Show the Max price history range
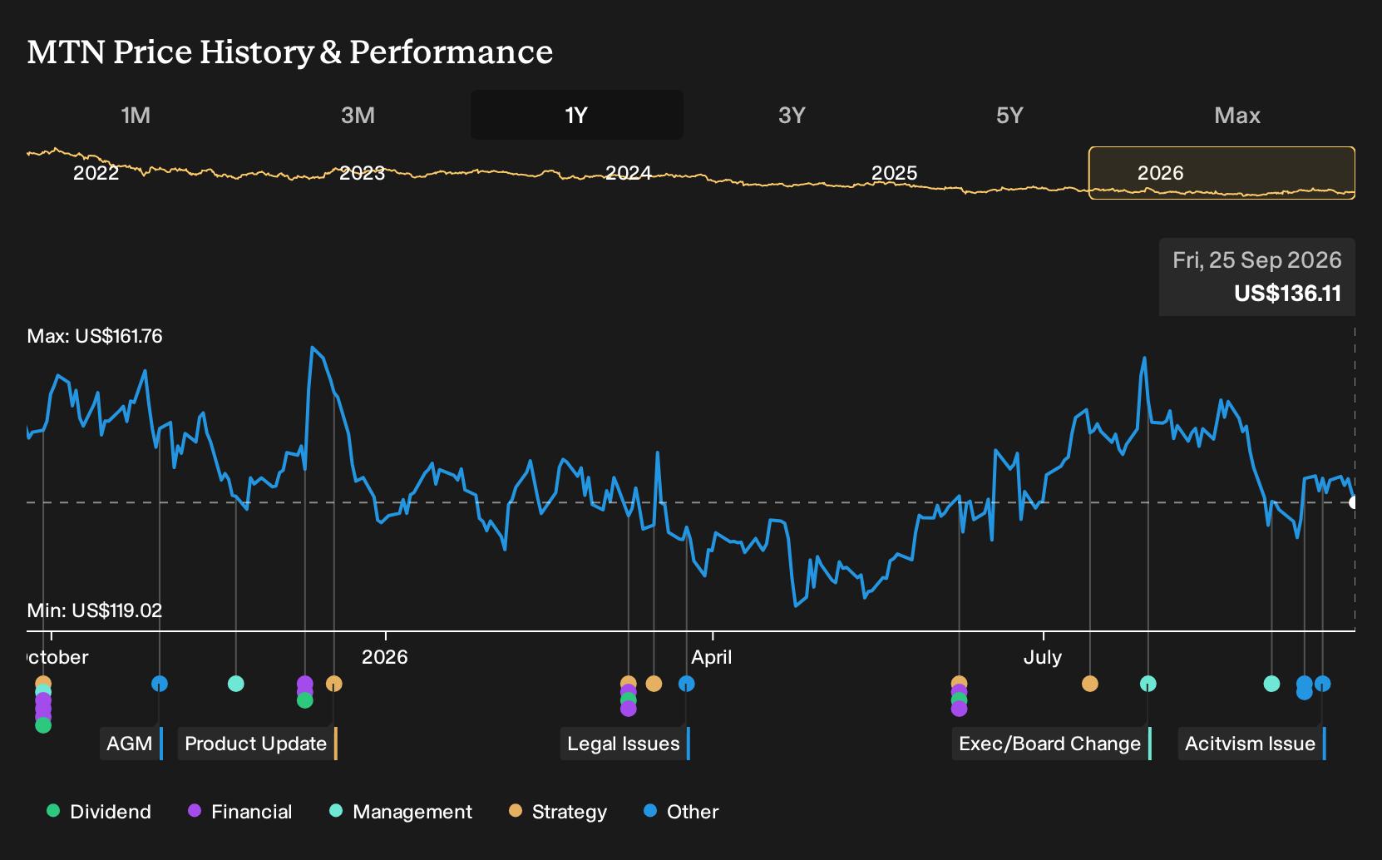This screenshot has width=1382, height=860. [1237, 115]
